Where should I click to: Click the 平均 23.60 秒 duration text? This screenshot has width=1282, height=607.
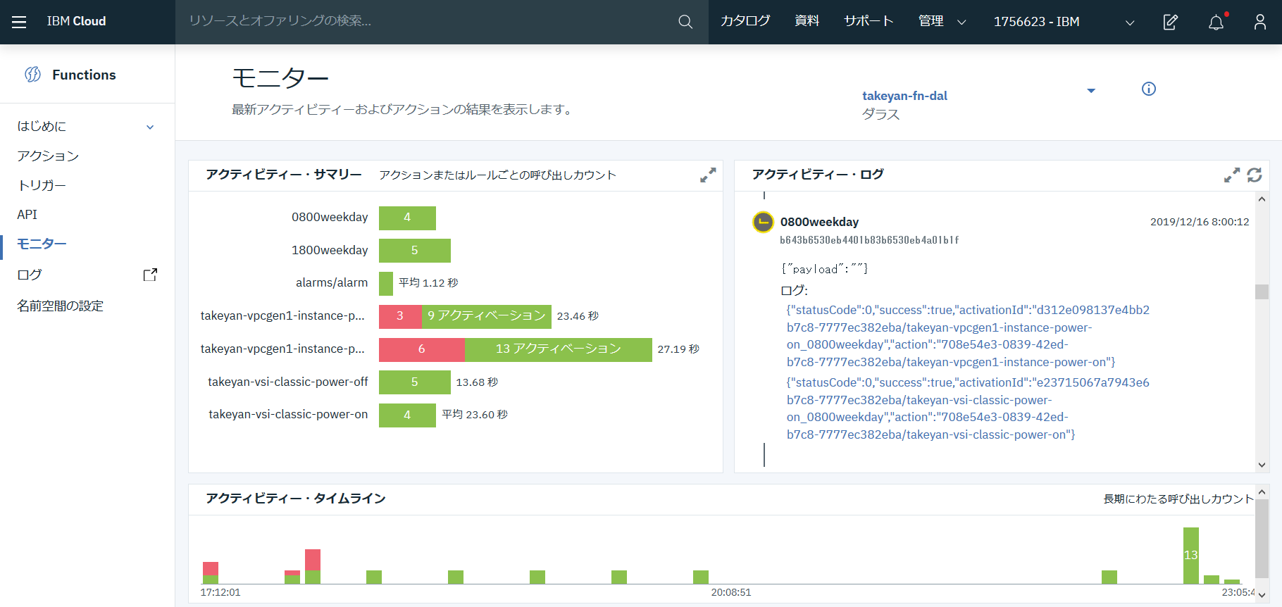475,415
